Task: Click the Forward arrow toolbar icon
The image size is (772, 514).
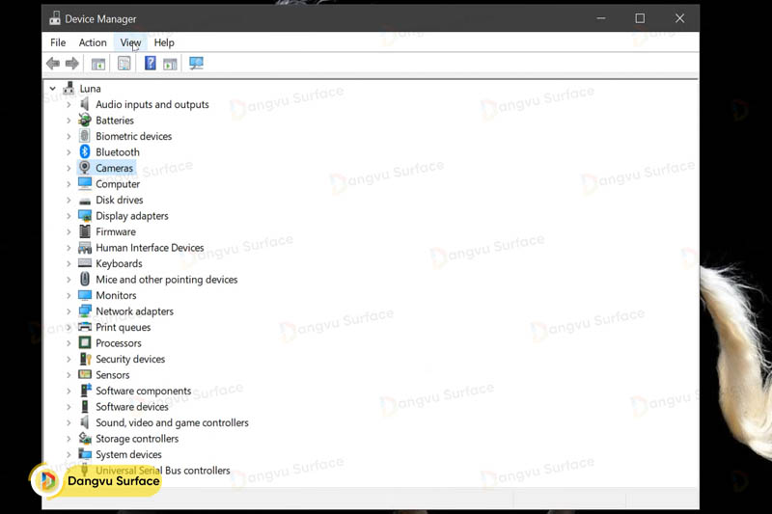Action: [x=72, y=63]
